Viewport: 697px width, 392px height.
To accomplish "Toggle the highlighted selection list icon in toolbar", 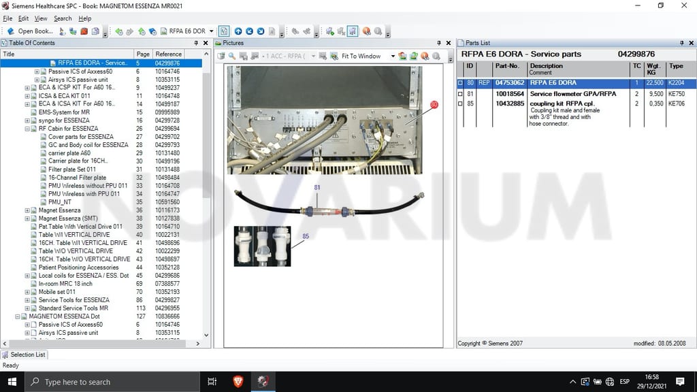I will click(353, 31).
